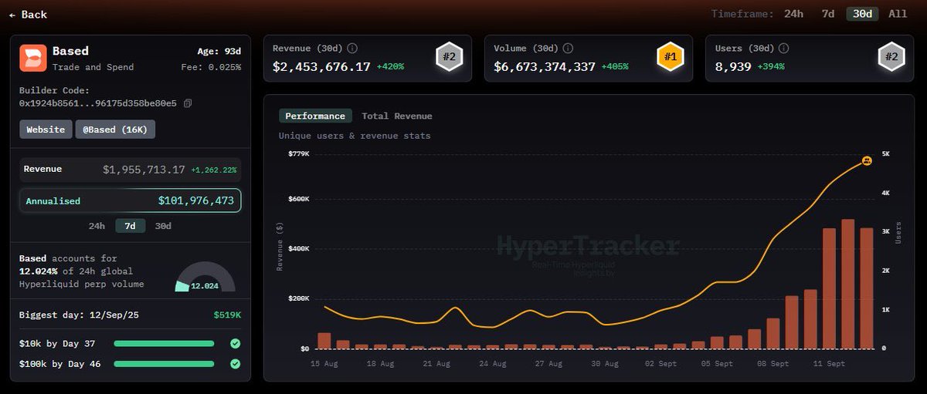Show info for Users (30d) icon

(783, 49)
